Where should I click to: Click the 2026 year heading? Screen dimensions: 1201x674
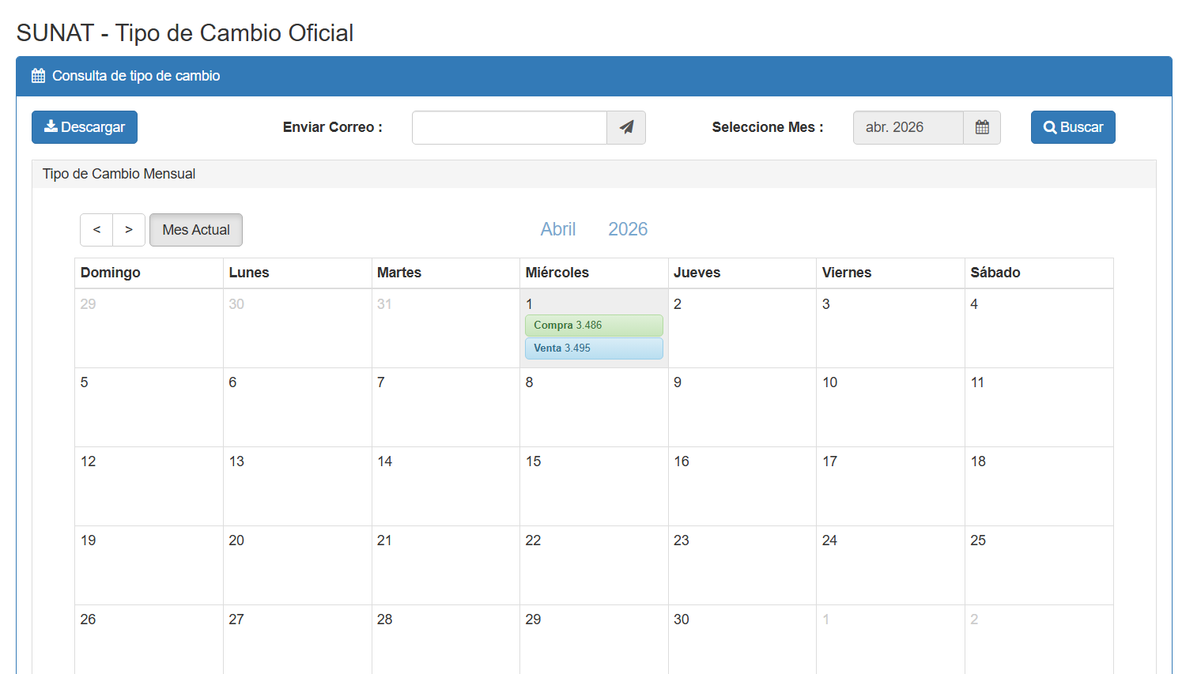click(628, 229)
